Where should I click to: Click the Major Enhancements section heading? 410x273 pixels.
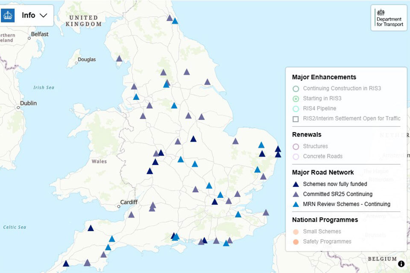pos(324,77)
